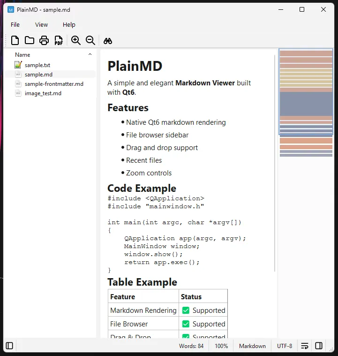
Task: Click the Features heading
Action: click(x=128, y=107)
